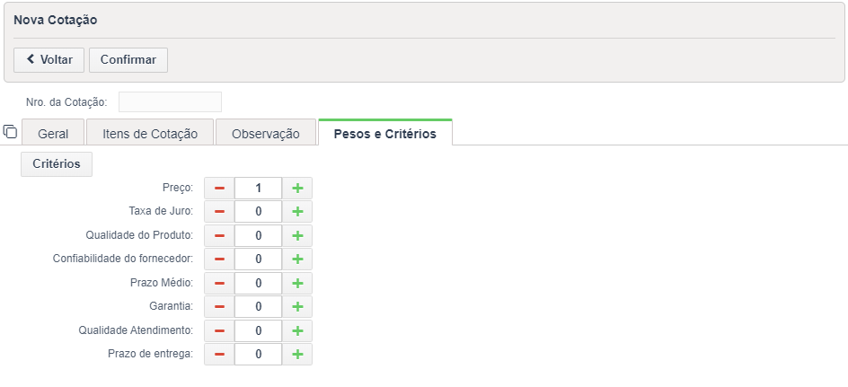Lower the Taxa de Juro weight
Image resolution: width=848 pixels, height=387 pixels.
[x=219, y=212]
